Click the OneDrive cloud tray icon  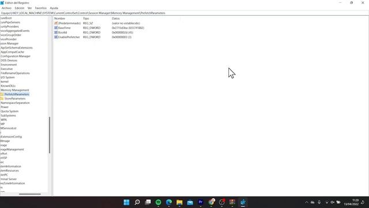click(312, 202)
